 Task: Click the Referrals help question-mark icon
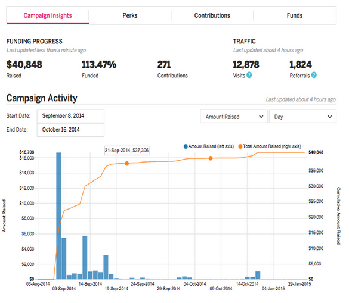314,75
